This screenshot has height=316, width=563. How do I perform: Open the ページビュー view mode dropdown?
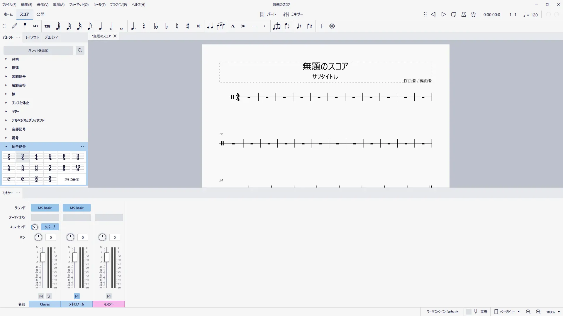507,312
